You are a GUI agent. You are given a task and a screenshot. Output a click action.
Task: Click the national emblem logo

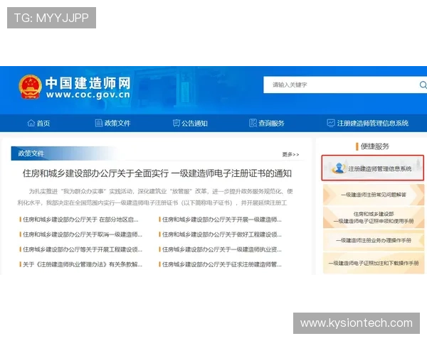pos(30,87)
